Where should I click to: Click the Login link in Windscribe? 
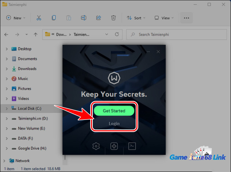pos(114,124)
